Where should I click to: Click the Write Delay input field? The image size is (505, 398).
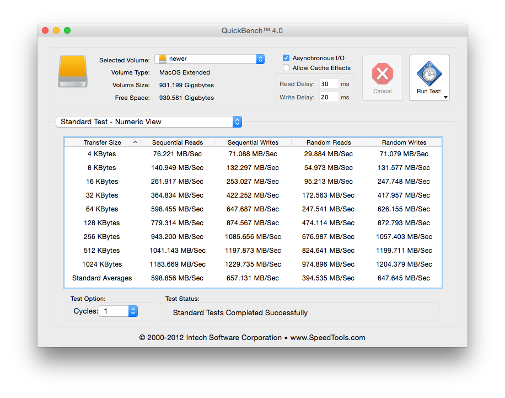point(329,97)
